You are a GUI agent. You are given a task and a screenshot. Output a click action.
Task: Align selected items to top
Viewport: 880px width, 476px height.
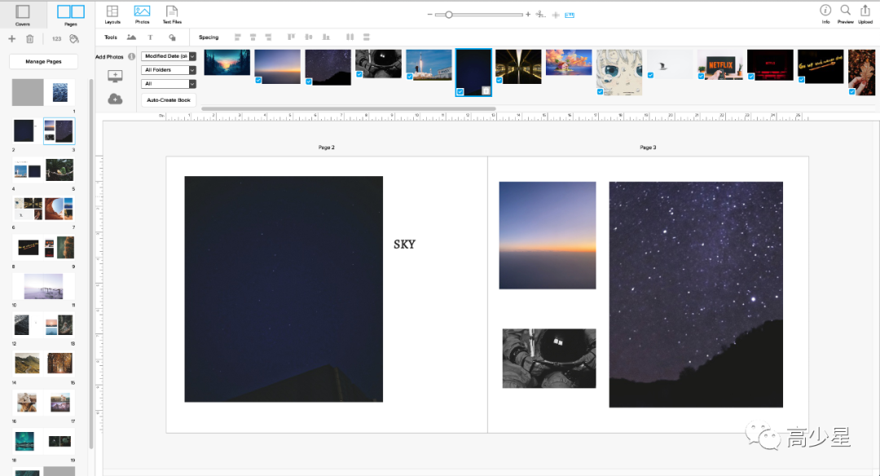291,37
